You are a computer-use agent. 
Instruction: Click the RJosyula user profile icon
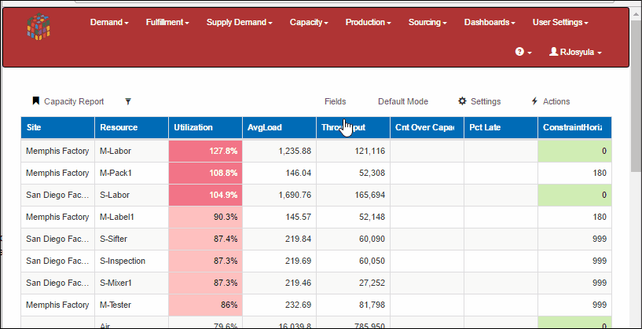[x=553, y=52]
